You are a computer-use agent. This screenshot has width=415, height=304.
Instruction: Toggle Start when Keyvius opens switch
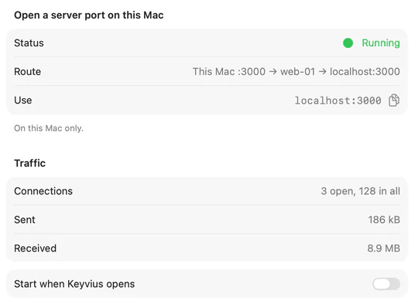(386, 284)
